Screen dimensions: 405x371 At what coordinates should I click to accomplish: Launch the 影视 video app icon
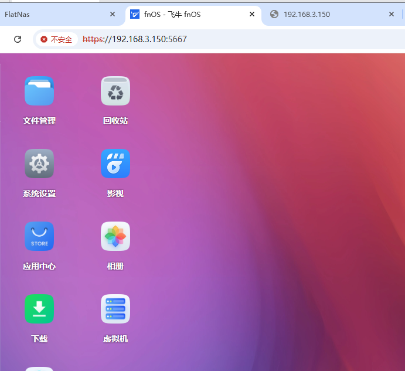[115, 164]
